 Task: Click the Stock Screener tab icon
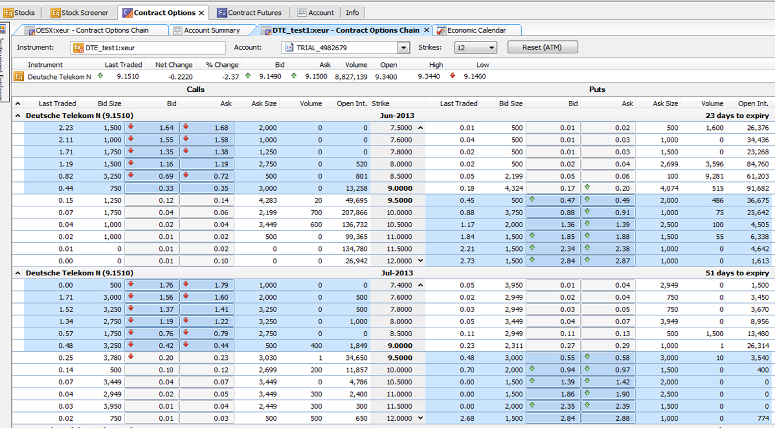(x=55, y=12)
